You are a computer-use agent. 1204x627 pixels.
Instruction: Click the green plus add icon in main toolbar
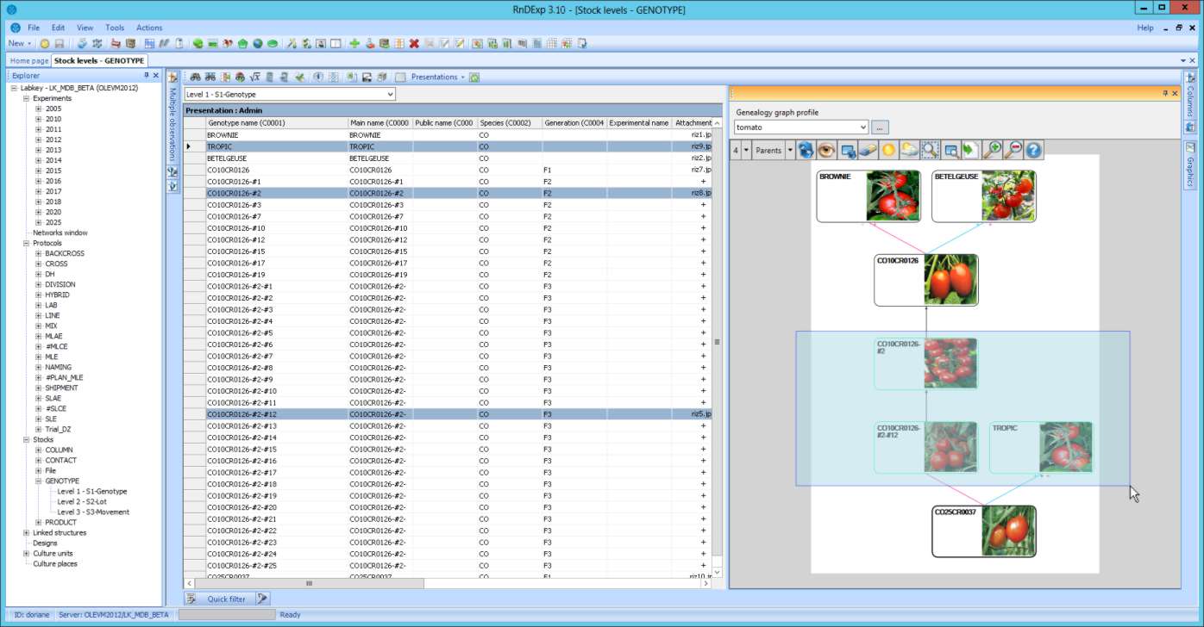click(x=354, y=43)
